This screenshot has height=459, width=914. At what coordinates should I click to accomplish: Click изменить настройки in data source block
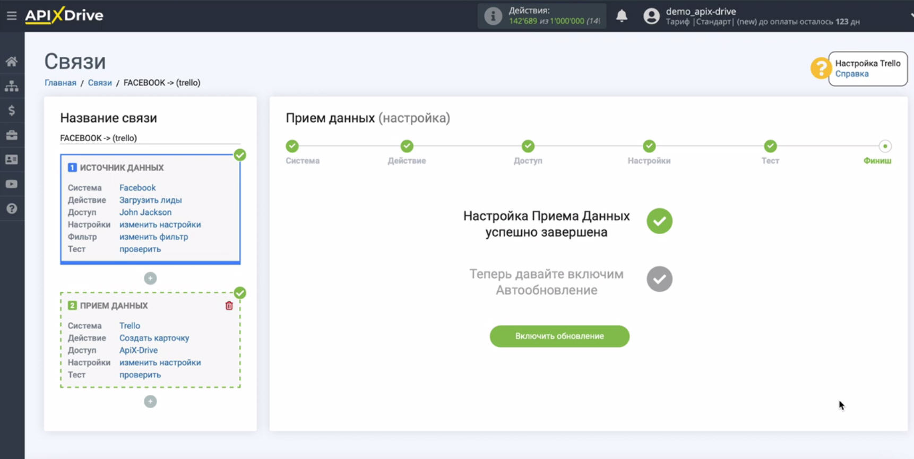(x=160, y=224)
